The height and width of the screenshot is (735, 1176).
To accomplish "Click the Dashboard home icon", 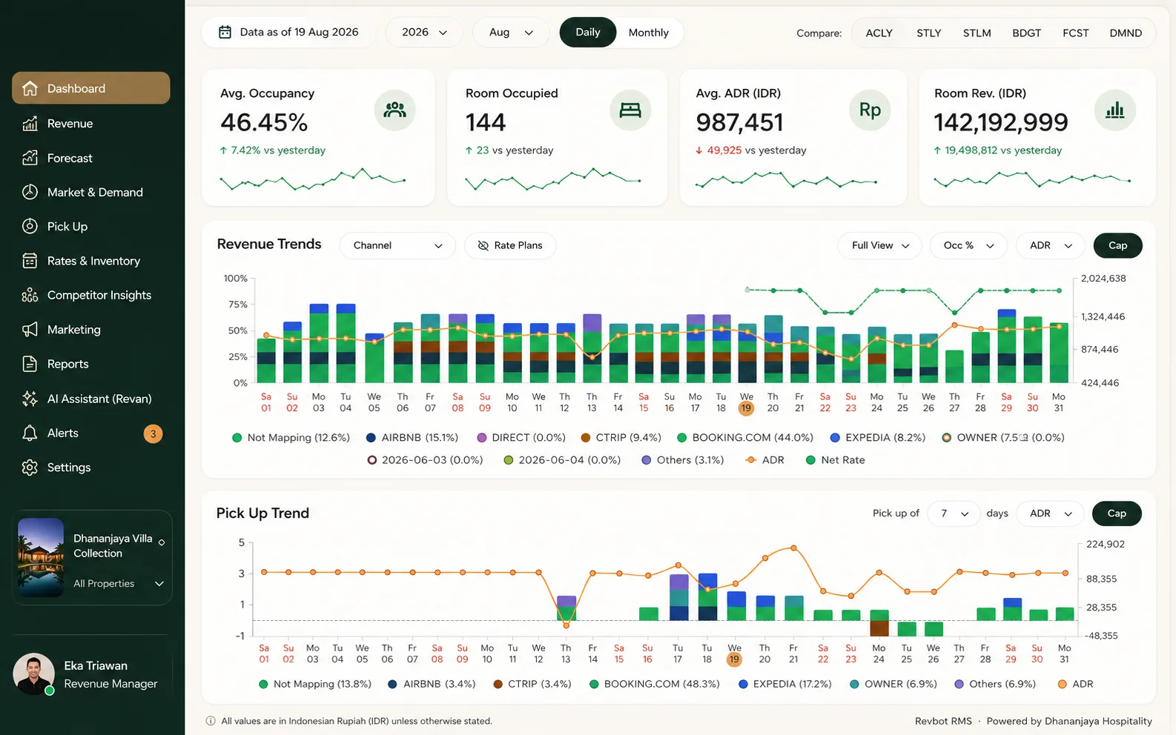I will pos(30,88).
